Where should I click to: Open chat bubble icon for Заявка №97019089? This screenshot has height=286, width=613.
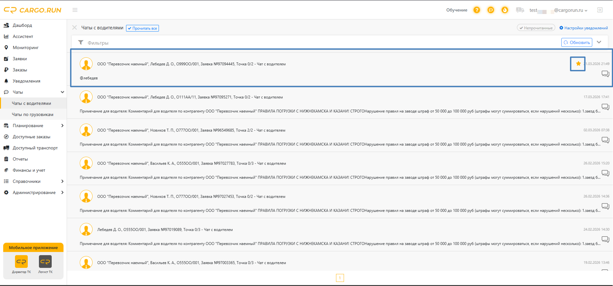pyautogui.click(x=605, y=240)
